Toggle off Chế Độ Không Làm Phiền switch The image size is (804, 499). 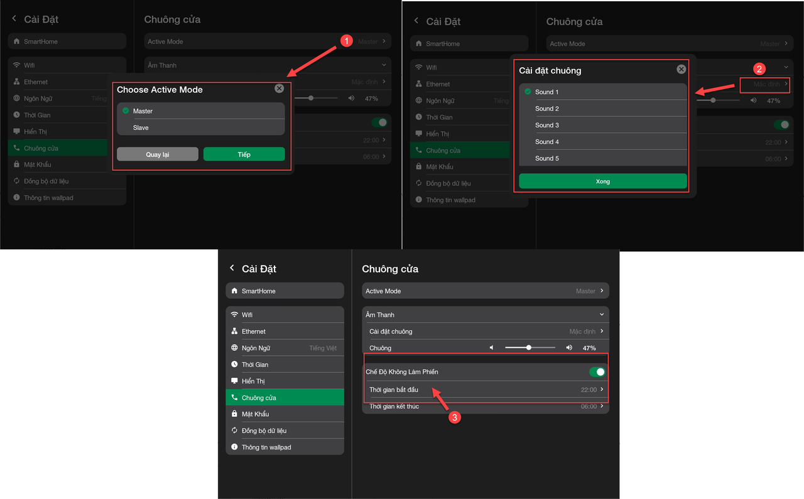point(597,372)
